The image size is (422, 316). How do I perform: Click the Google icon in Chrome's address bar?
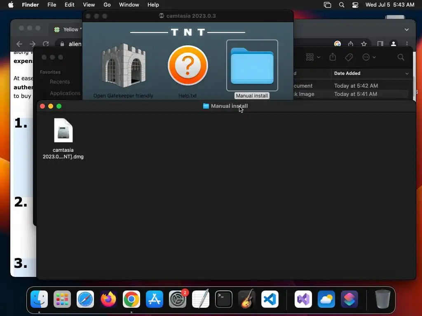(338, 44)
